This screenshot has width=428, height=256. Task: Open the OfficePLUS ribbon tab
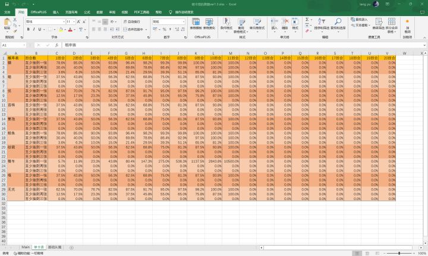tap(39, 11)
